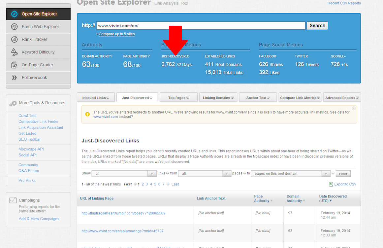Click the Followerwonk arrows icon
383x248 pixels.
pyautogui.click(x=15, y=78)
